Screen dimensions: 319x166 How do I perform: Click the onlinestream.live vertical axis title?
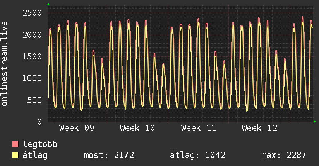(5, 63)
